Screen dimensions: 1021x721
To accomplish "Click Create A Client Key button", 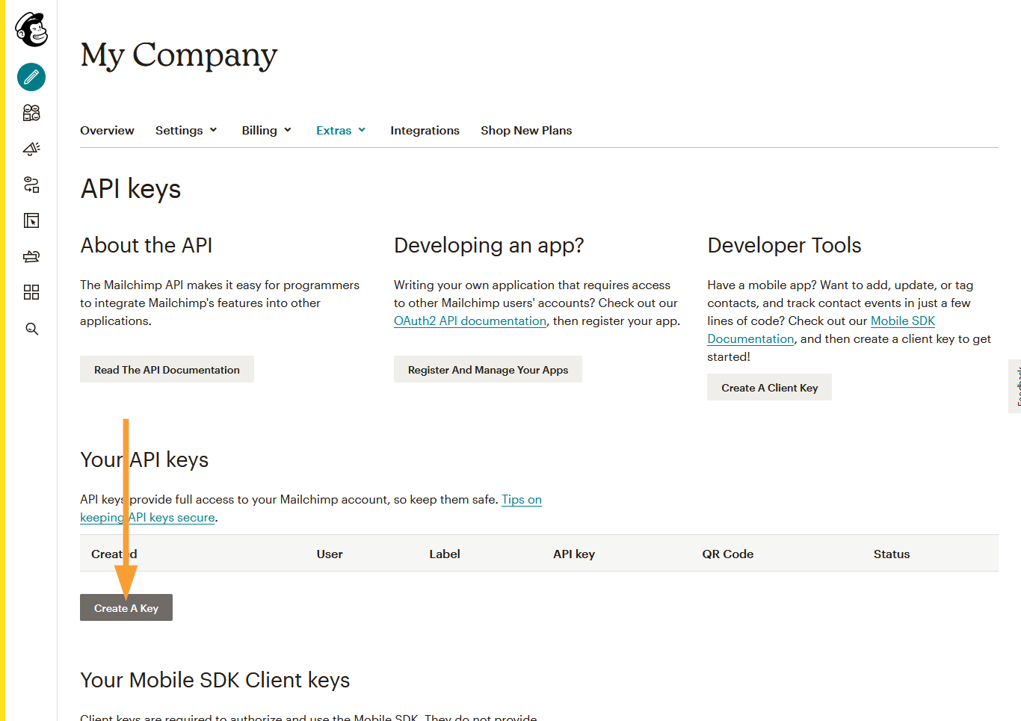I will (x=769, y=387).
